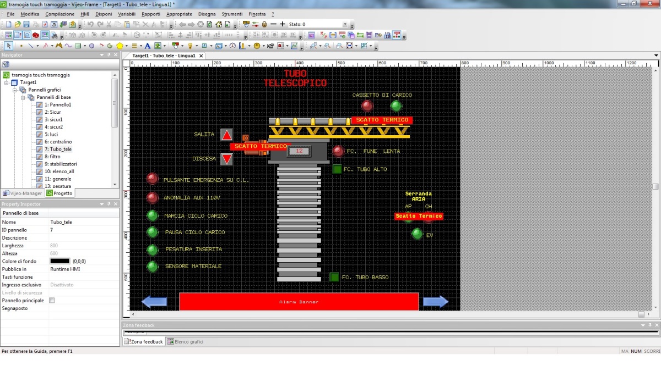The width and height of the screenshot is (661, 371).
Task: Click the save floppy disk icon
Action: 26,24
